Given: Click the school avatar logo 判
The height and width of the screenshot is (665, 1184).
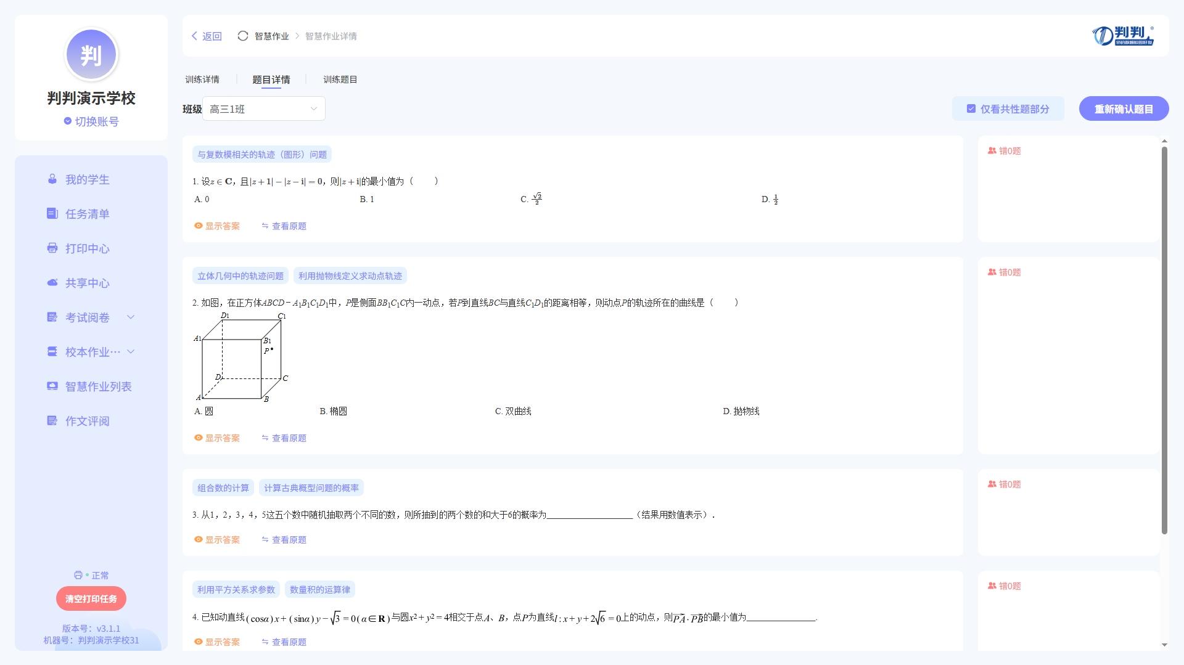Looking at the screenshot, I should pos(91,55).
